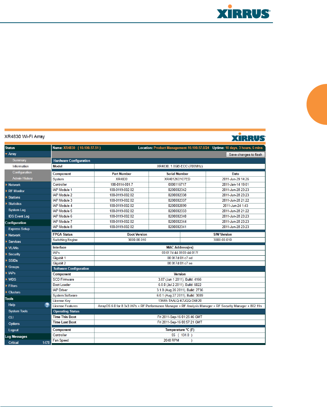Click Controller temperature value 55
This screenshot has height=407, width=327.
click(x=173, y=335)
